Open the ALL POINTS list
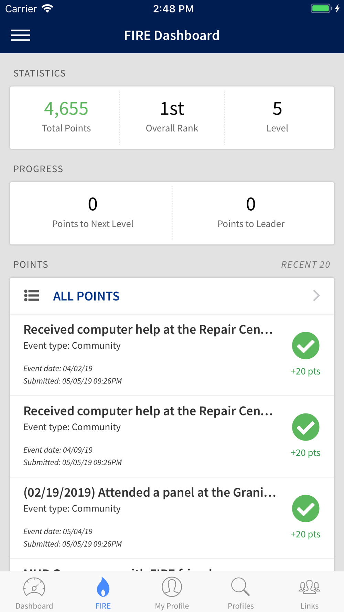344x612 pixels. 172,296
